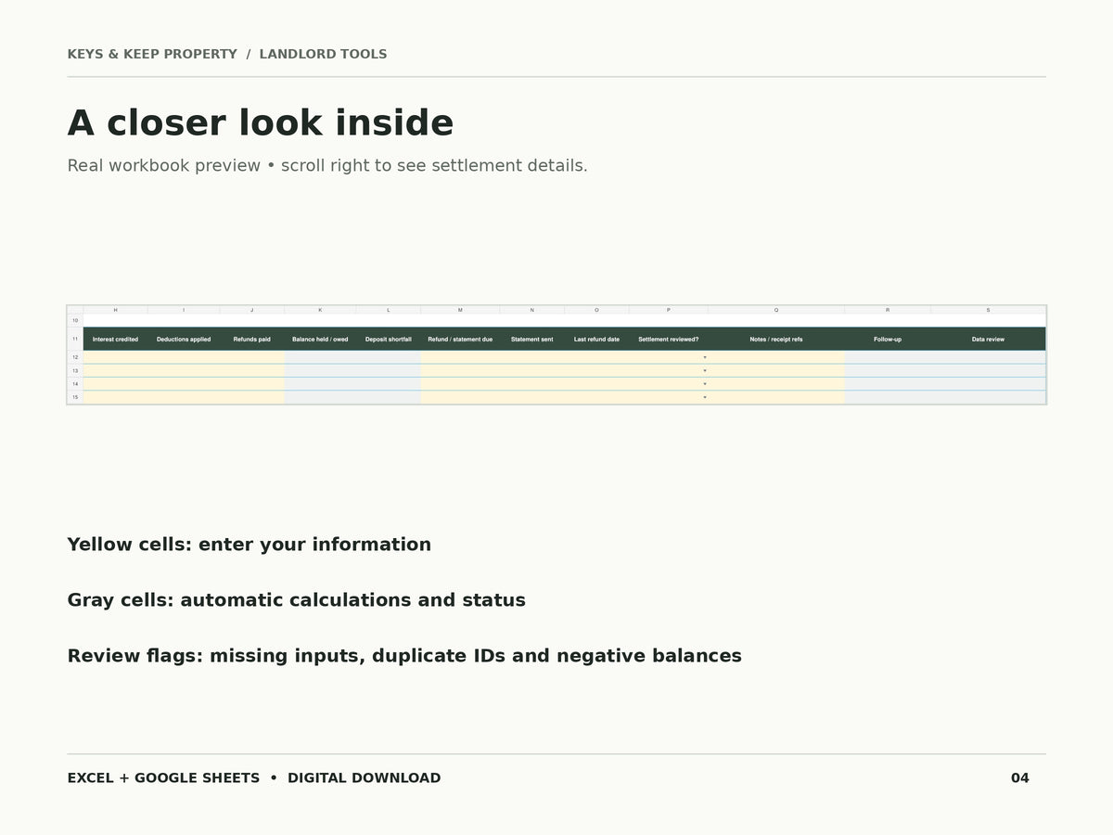Viewport: 1113px width, 835px height.
Task: Select column H letter header
Action: pyautogui.click(x=115, y=310)
